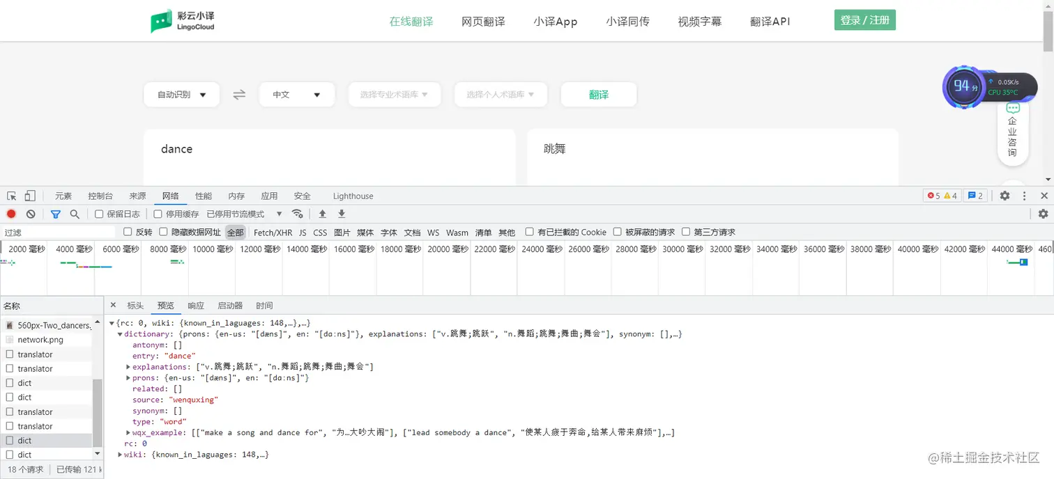Viewport: 1054px width, 479px height.
Task: Filter requests by Fetch/XHR
Action: [273, 233]
